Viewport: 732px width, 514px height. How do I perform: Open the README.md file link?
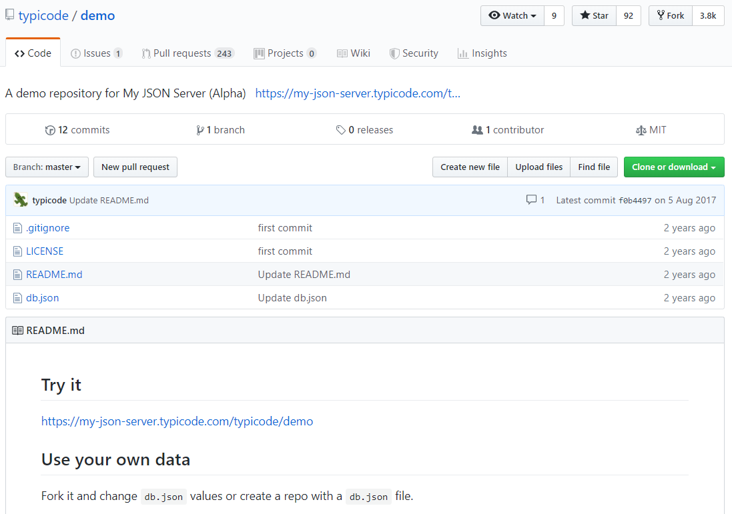54,275
